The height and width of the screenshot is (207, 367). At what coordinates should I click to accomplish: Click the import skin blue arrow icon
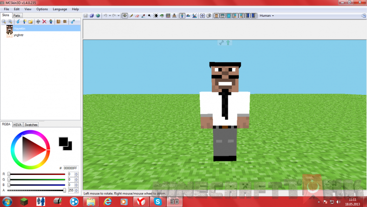(18, 21)
